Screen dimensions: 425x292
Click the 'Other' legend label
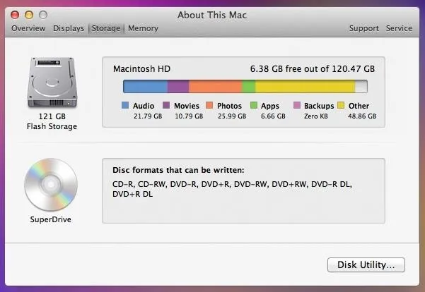pos(359,106)
